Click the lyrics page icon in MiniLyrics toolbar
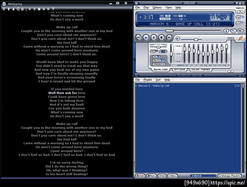The height and width of the screenshot is (187, 247). 18,9
